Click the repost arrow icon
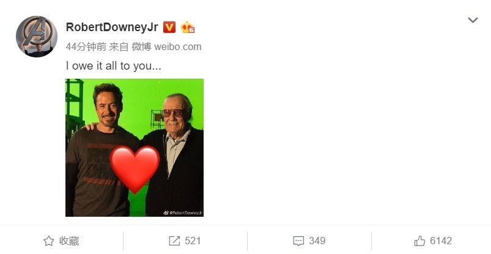Screen dimensions: 491x254 point(174,241)
